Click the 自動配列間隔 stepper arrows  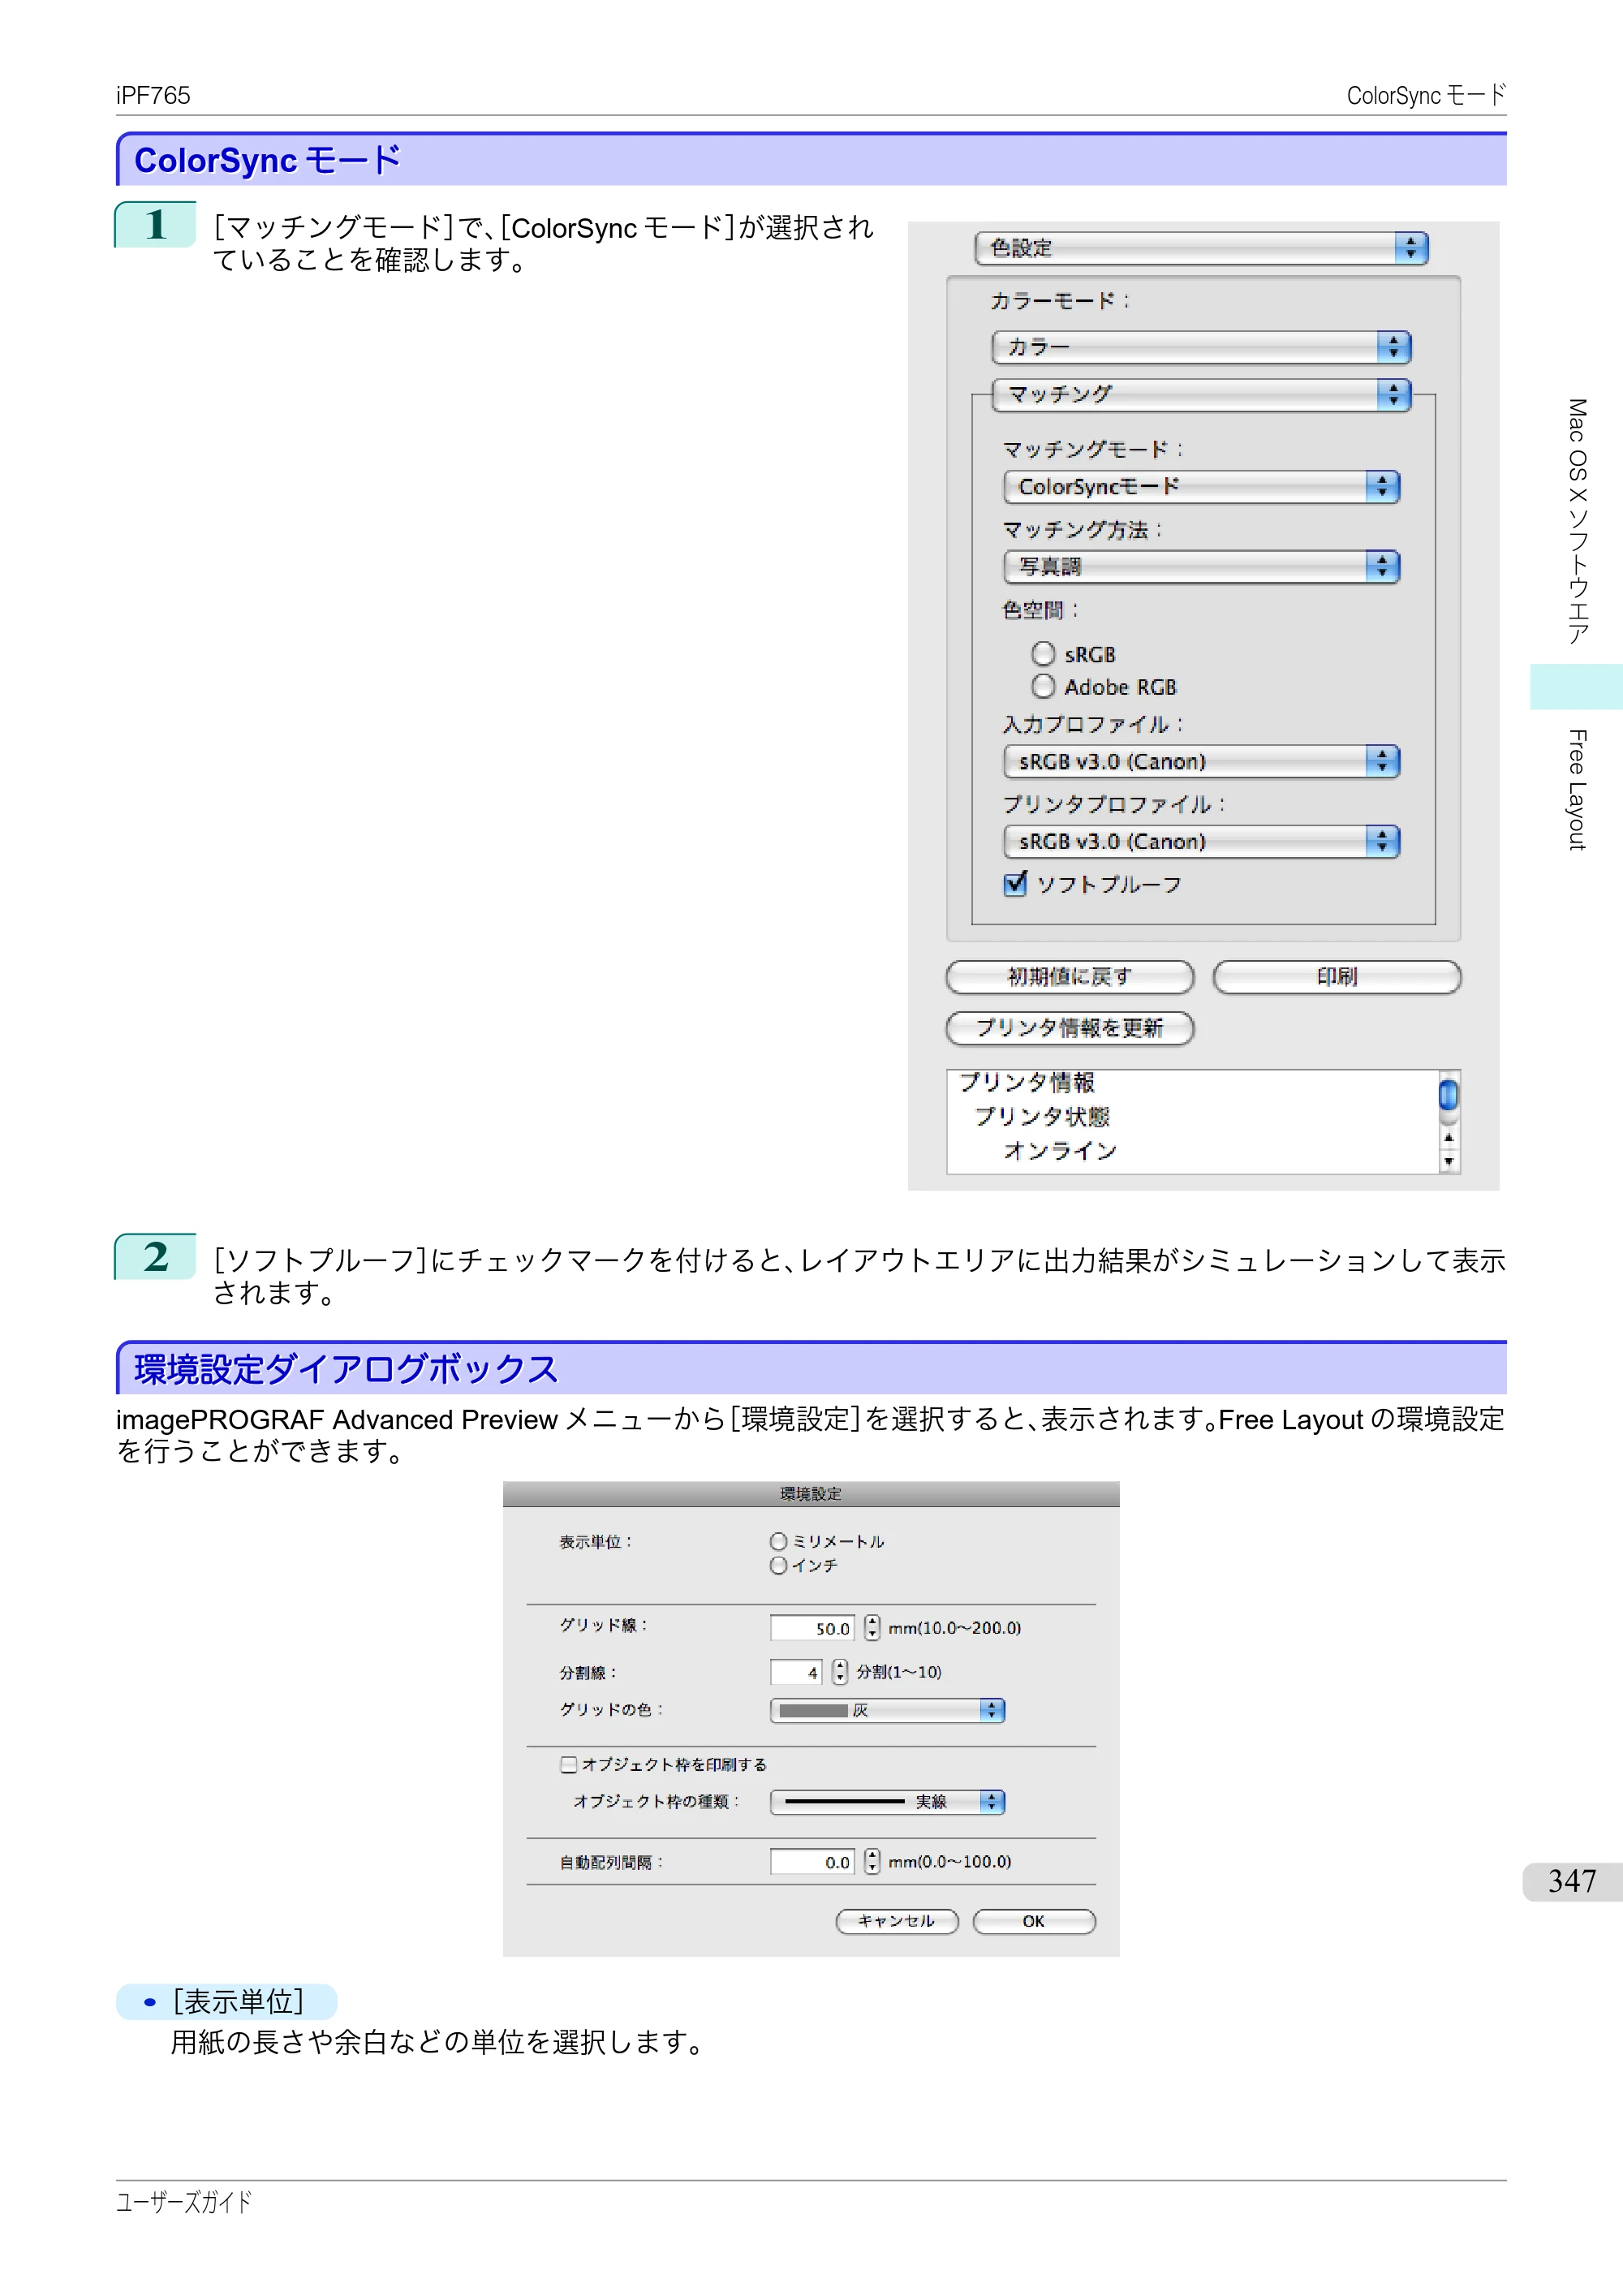click(872, 1861)
